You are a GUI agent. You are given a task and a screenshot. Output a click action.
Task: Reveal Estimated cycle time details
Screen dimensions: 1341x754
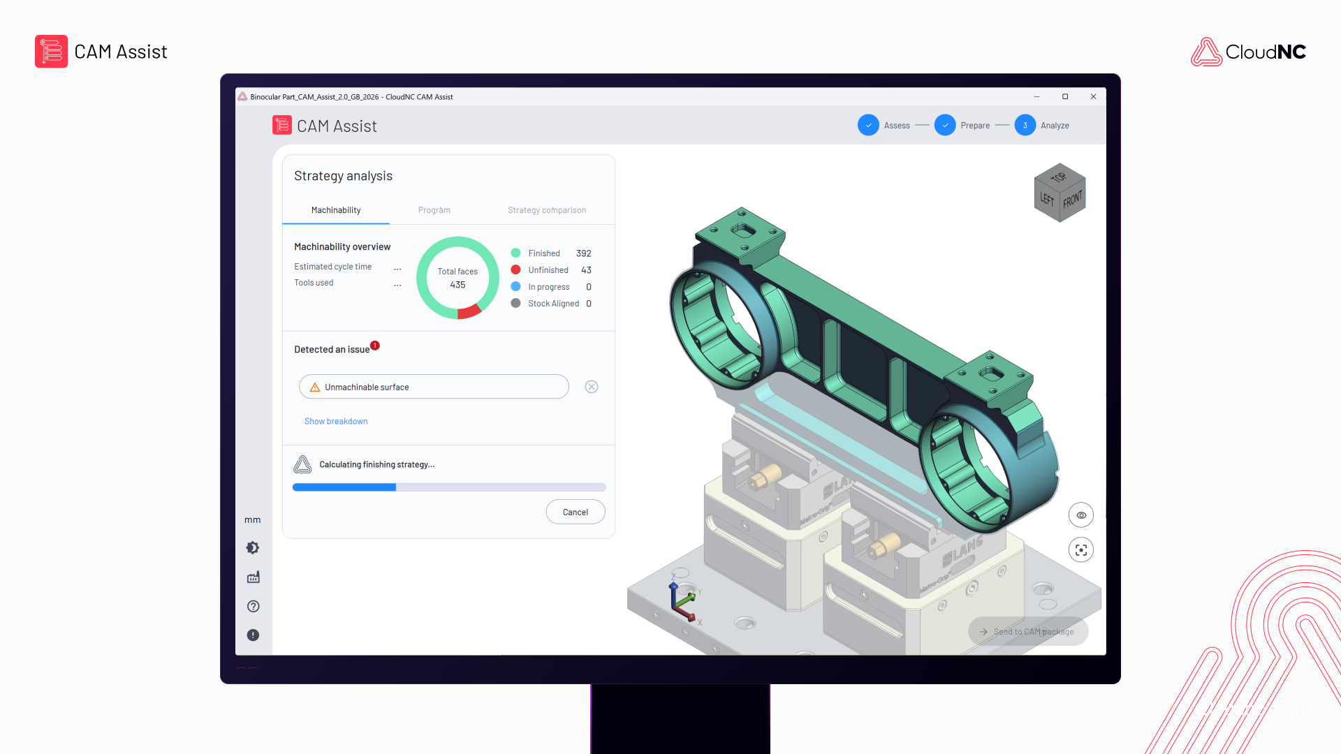click(397, 268)
